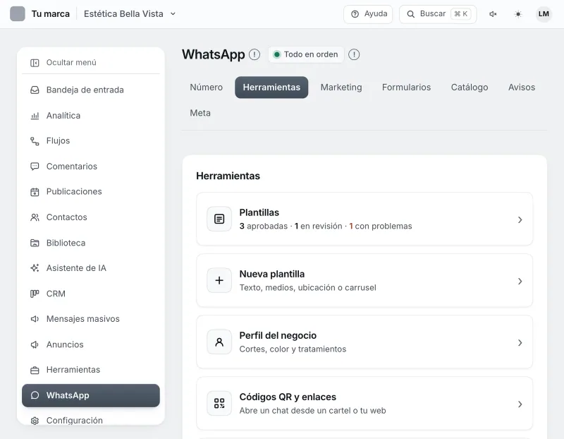Switch to the Marketing tab
Image resolution: width=564 pixels, height=439 pixels.
coord(341,87)
